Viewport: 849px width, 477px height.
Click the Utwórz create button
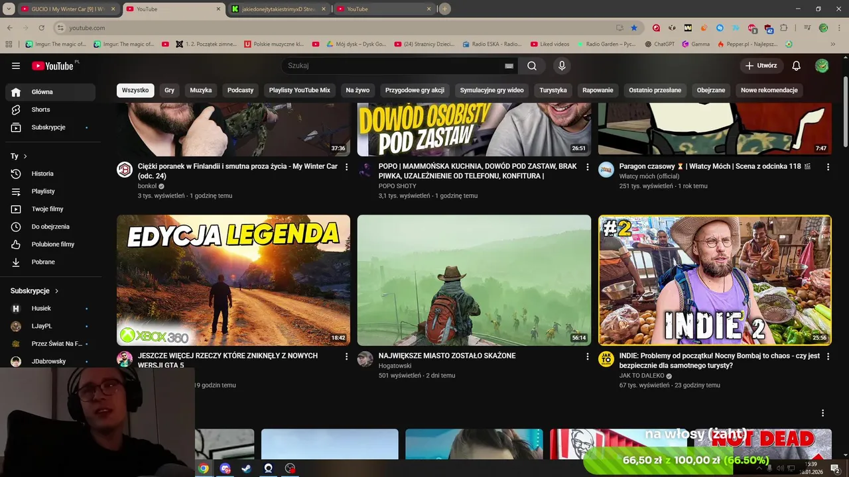761,66
